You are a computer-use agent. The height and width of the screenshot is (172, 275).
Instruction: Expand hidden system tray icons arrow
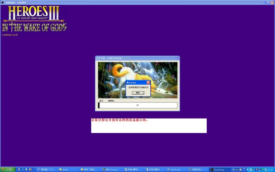tap(247, 170)
